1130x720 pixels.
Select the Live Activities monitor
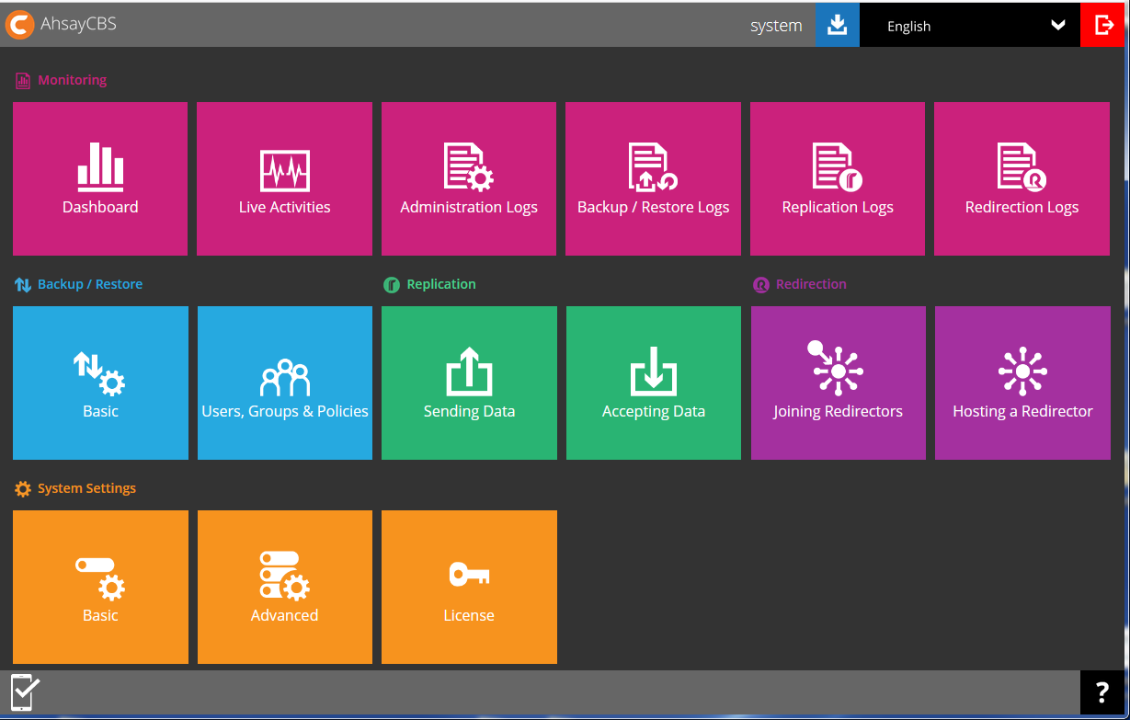tap(284, 178)
